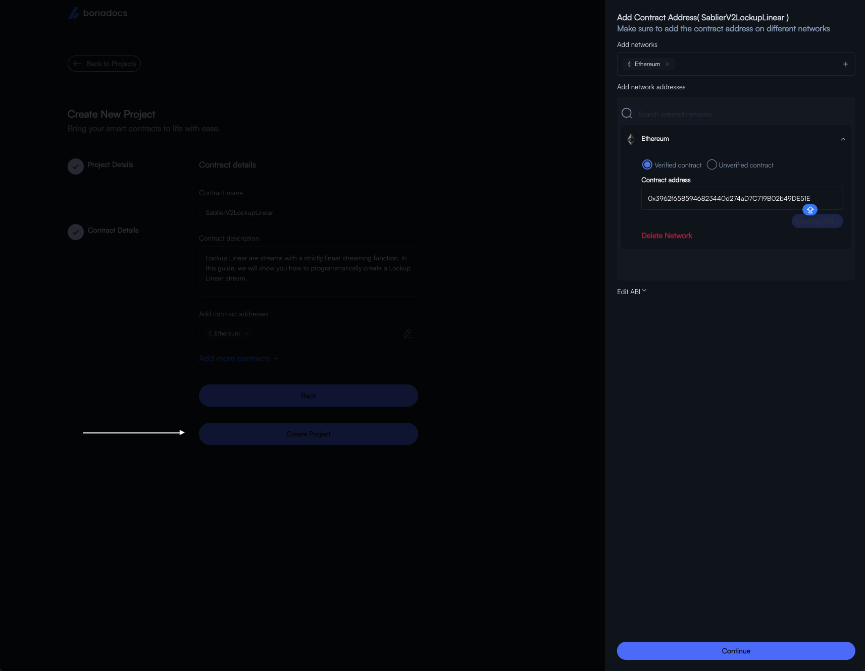865x671 pixels.
Task: Edit the Contract name field
Action: [x=308, y=212]
